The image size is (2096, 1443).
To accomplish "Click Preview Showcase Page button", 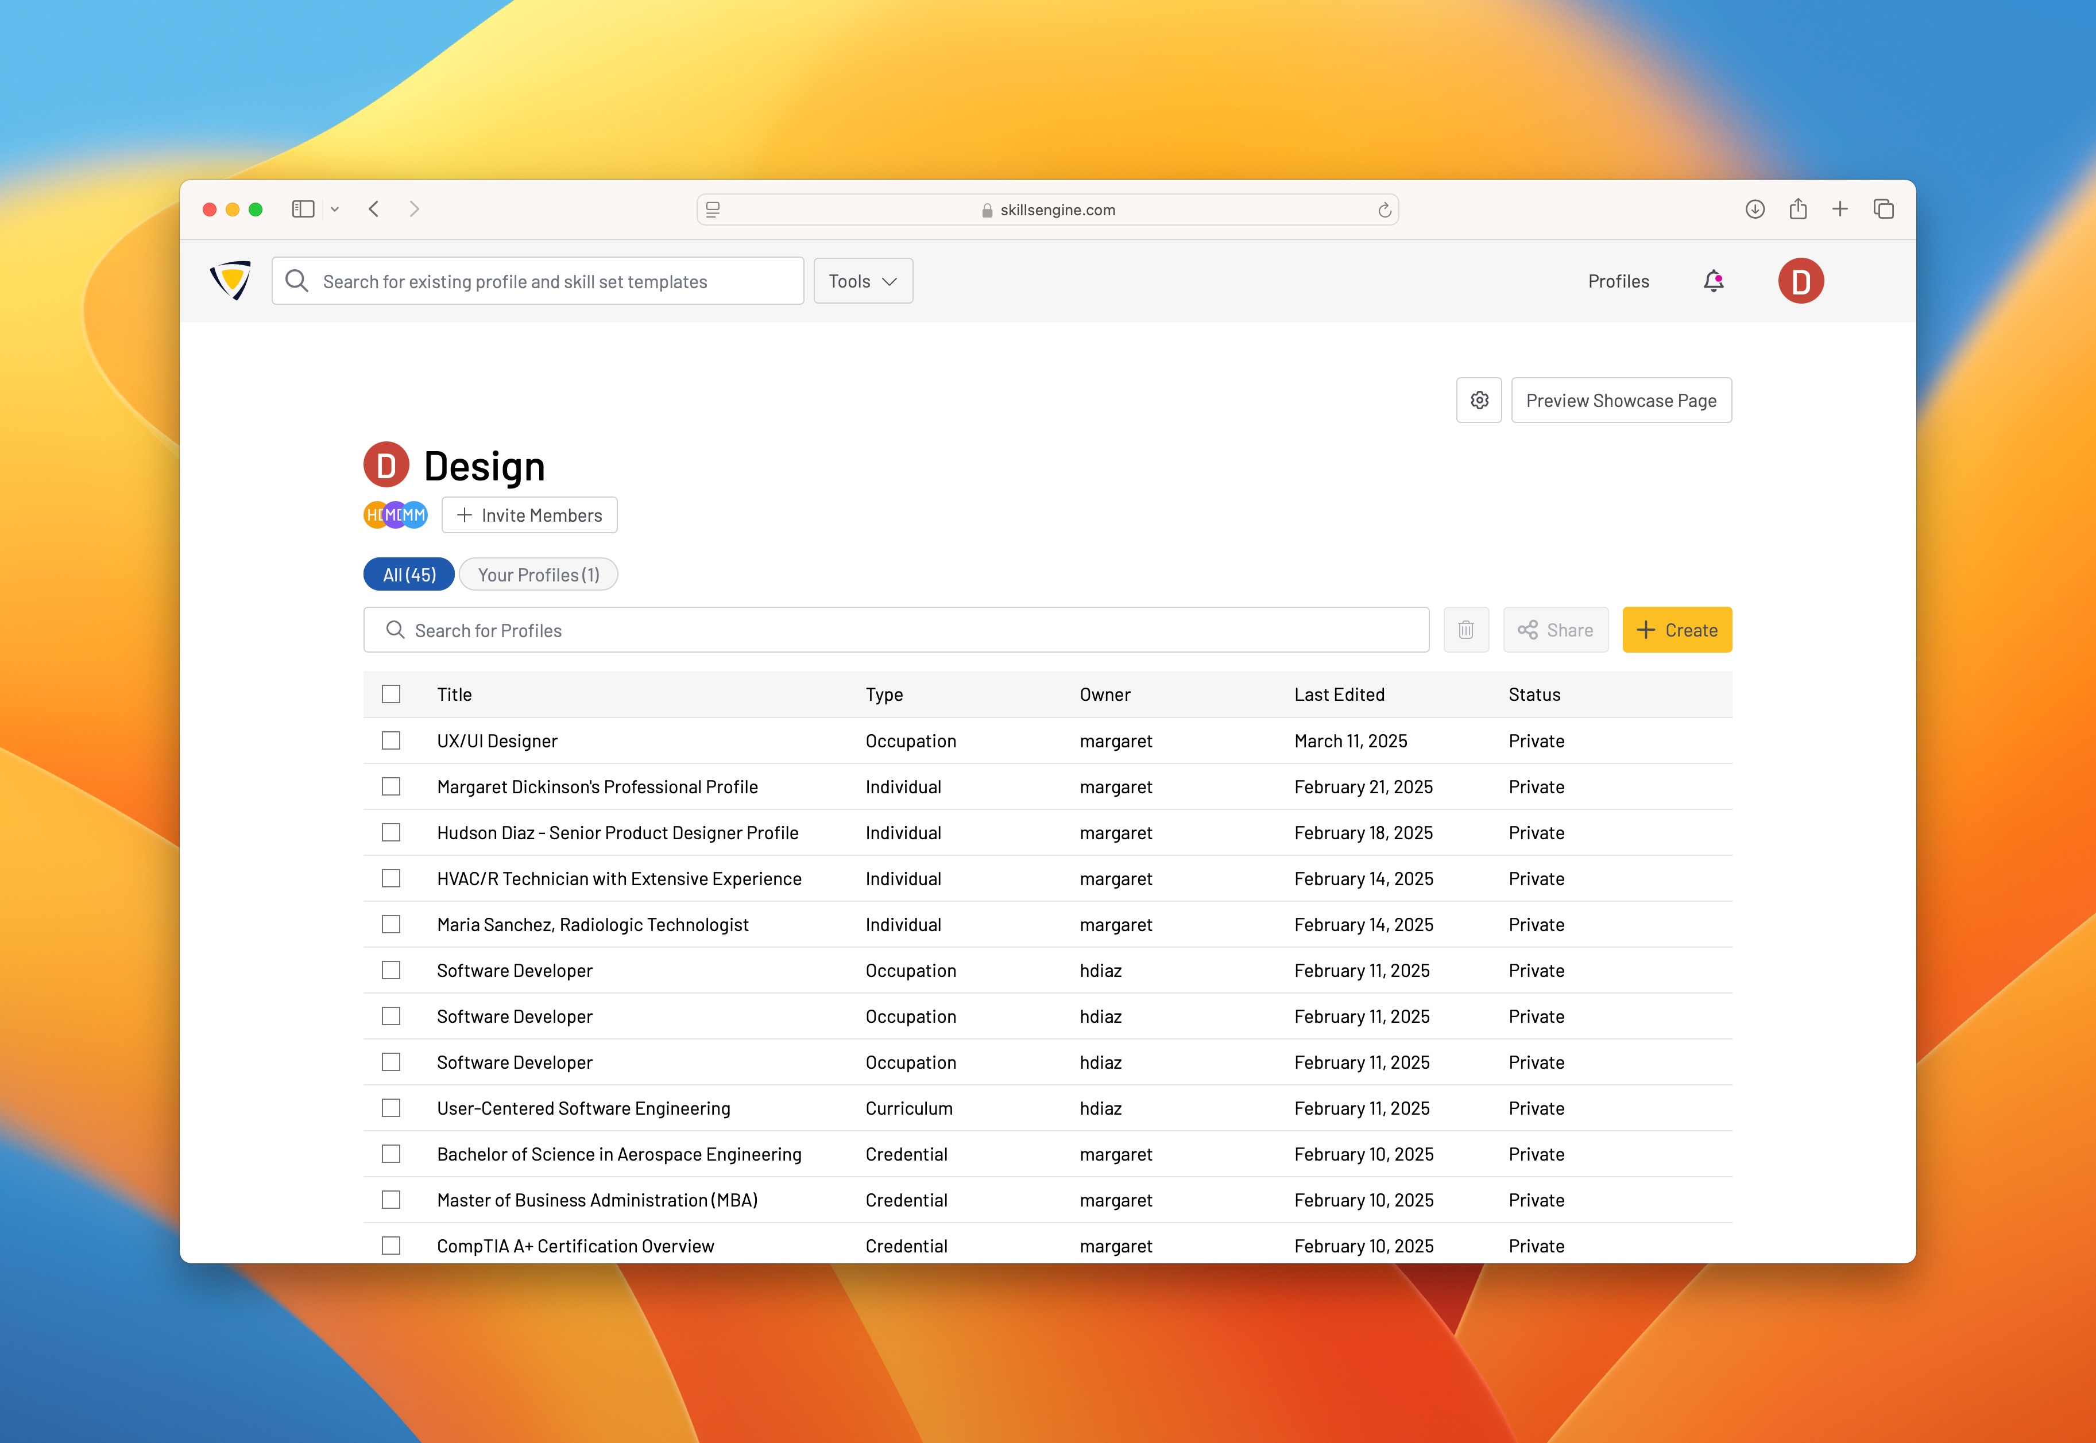I will 1620,401.
